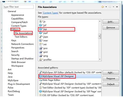Select Pulse in preferences tree
Image resolution: width=123 pixels, height=97 pixels.
pos(10,88)
